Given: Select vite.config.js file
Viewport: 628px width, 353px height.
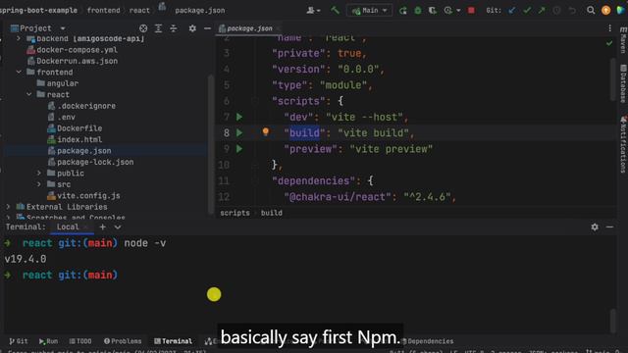Looking at the screenshot, I should (x=83, y=196).
